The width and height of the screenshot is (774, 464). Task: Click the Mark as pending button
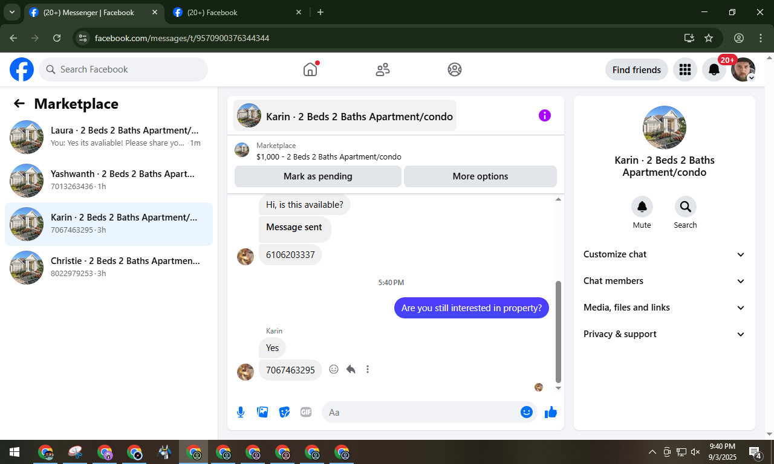[x=318, y=176]
